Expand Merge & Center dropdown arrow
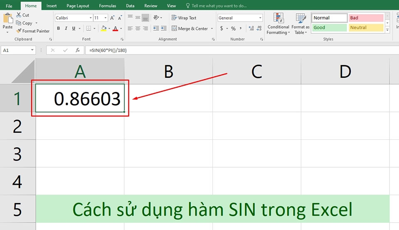 pos(212,29)
